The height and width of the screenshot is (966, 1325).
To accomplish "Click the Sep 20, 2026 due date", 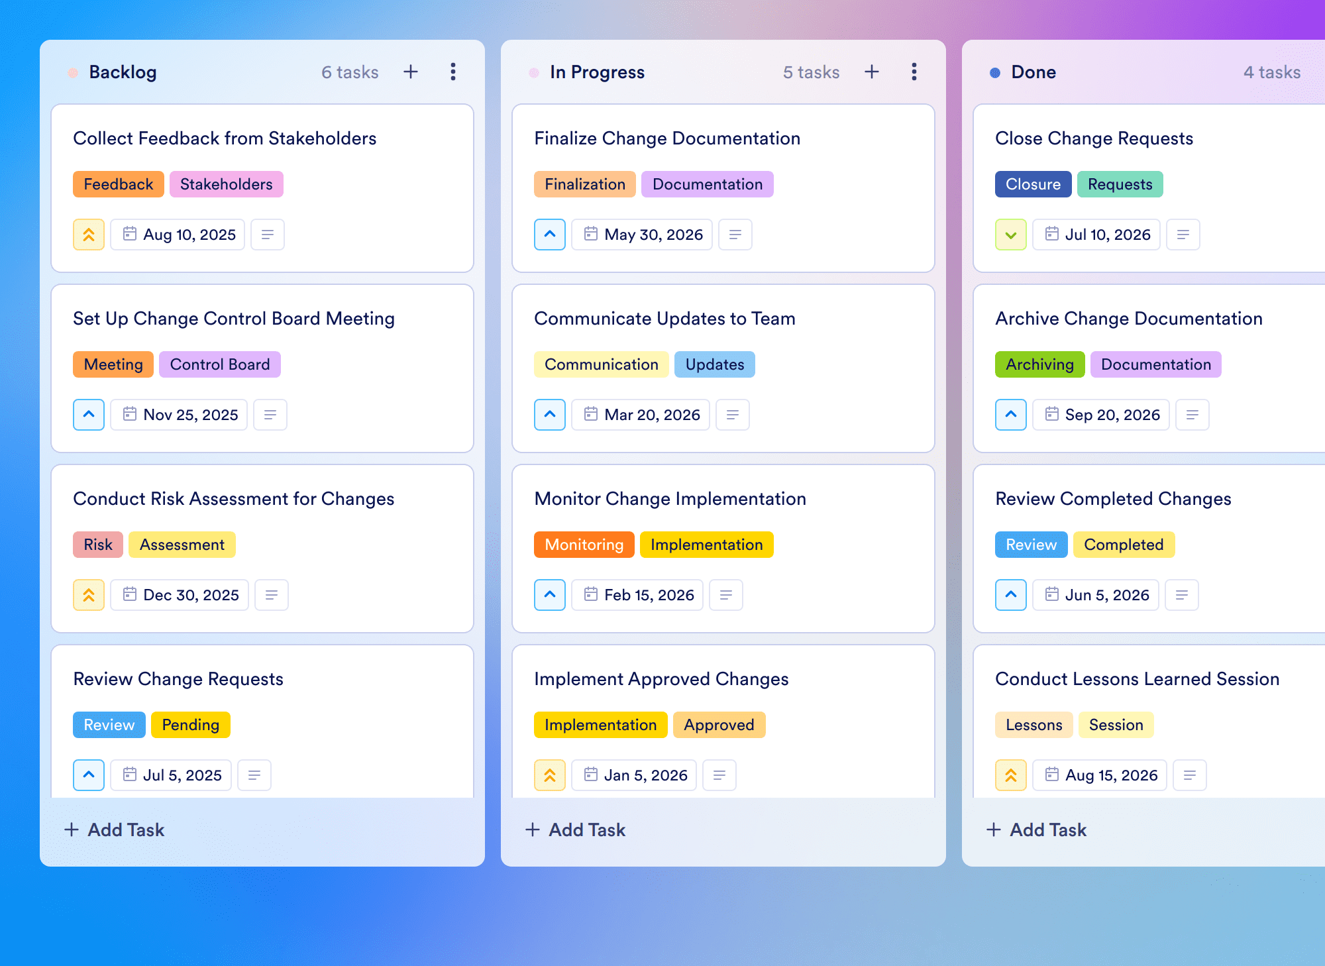I will (x=1101, y=415).
